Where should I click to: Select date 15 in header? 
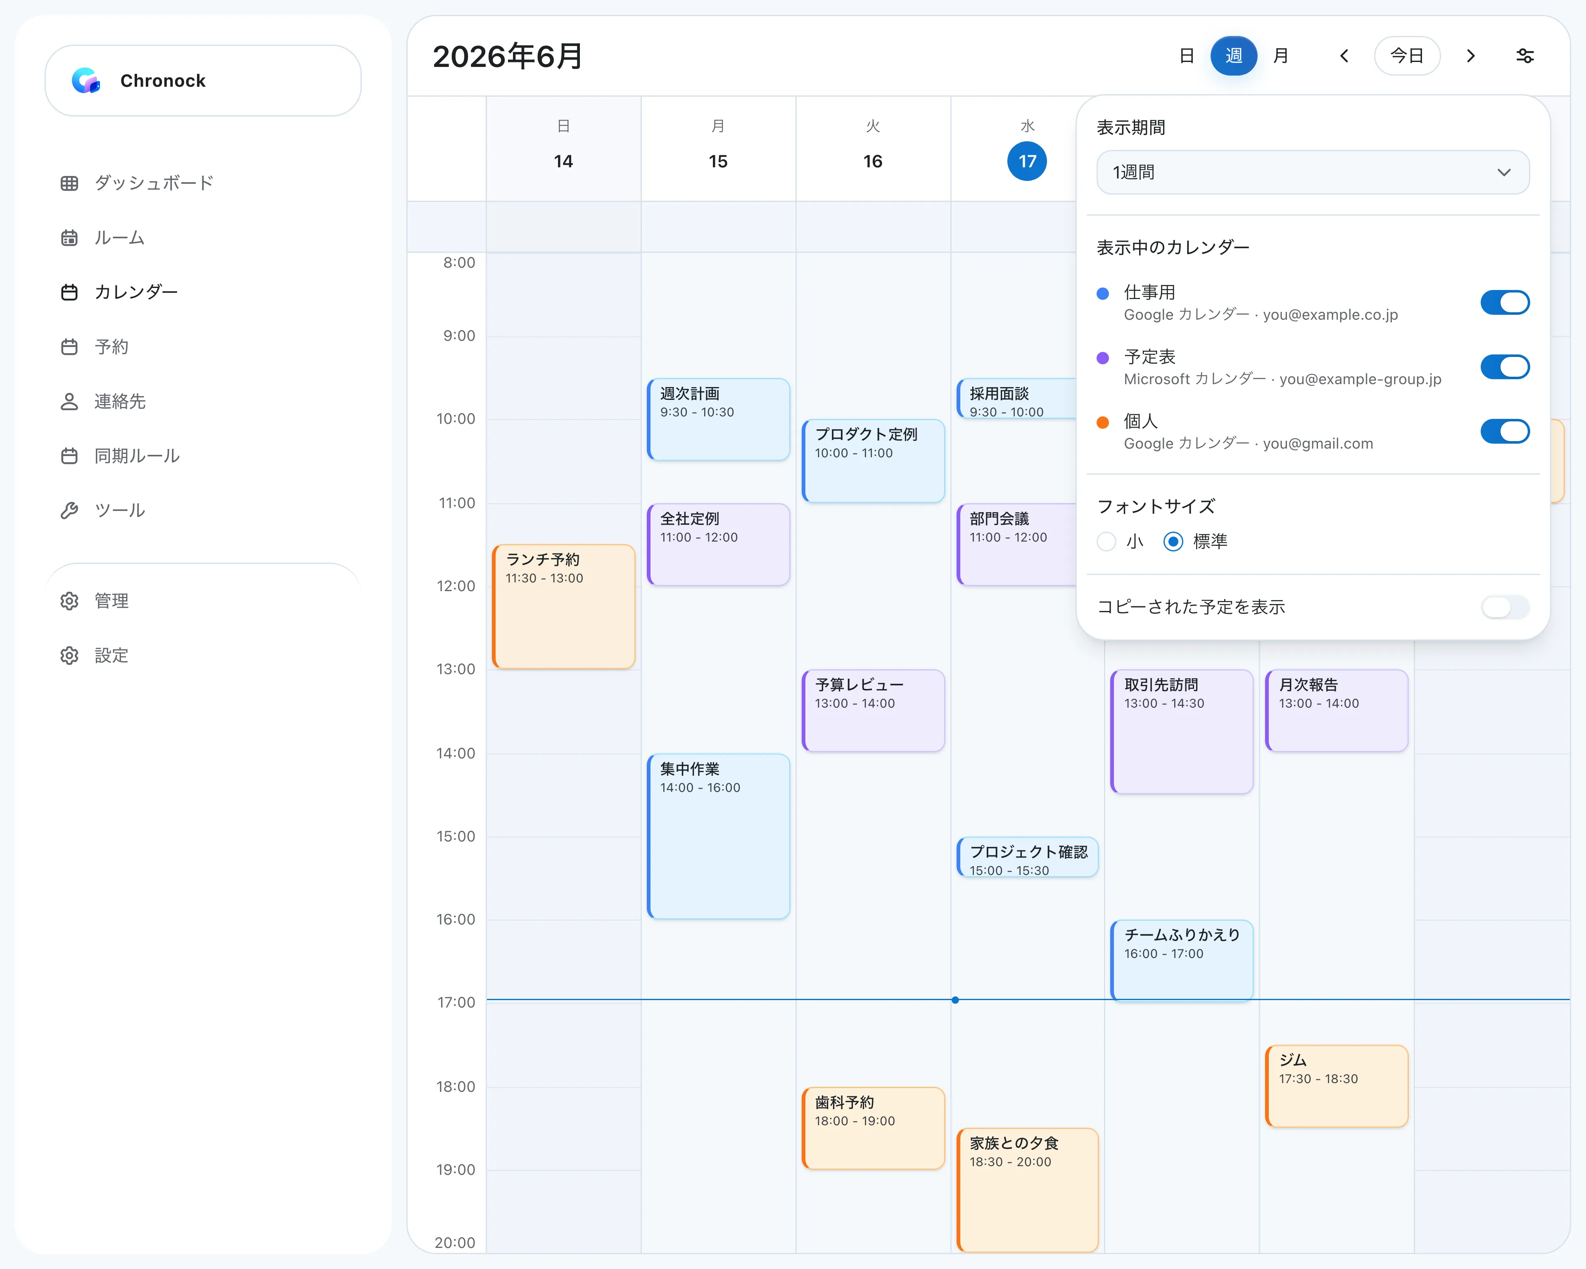718,161
